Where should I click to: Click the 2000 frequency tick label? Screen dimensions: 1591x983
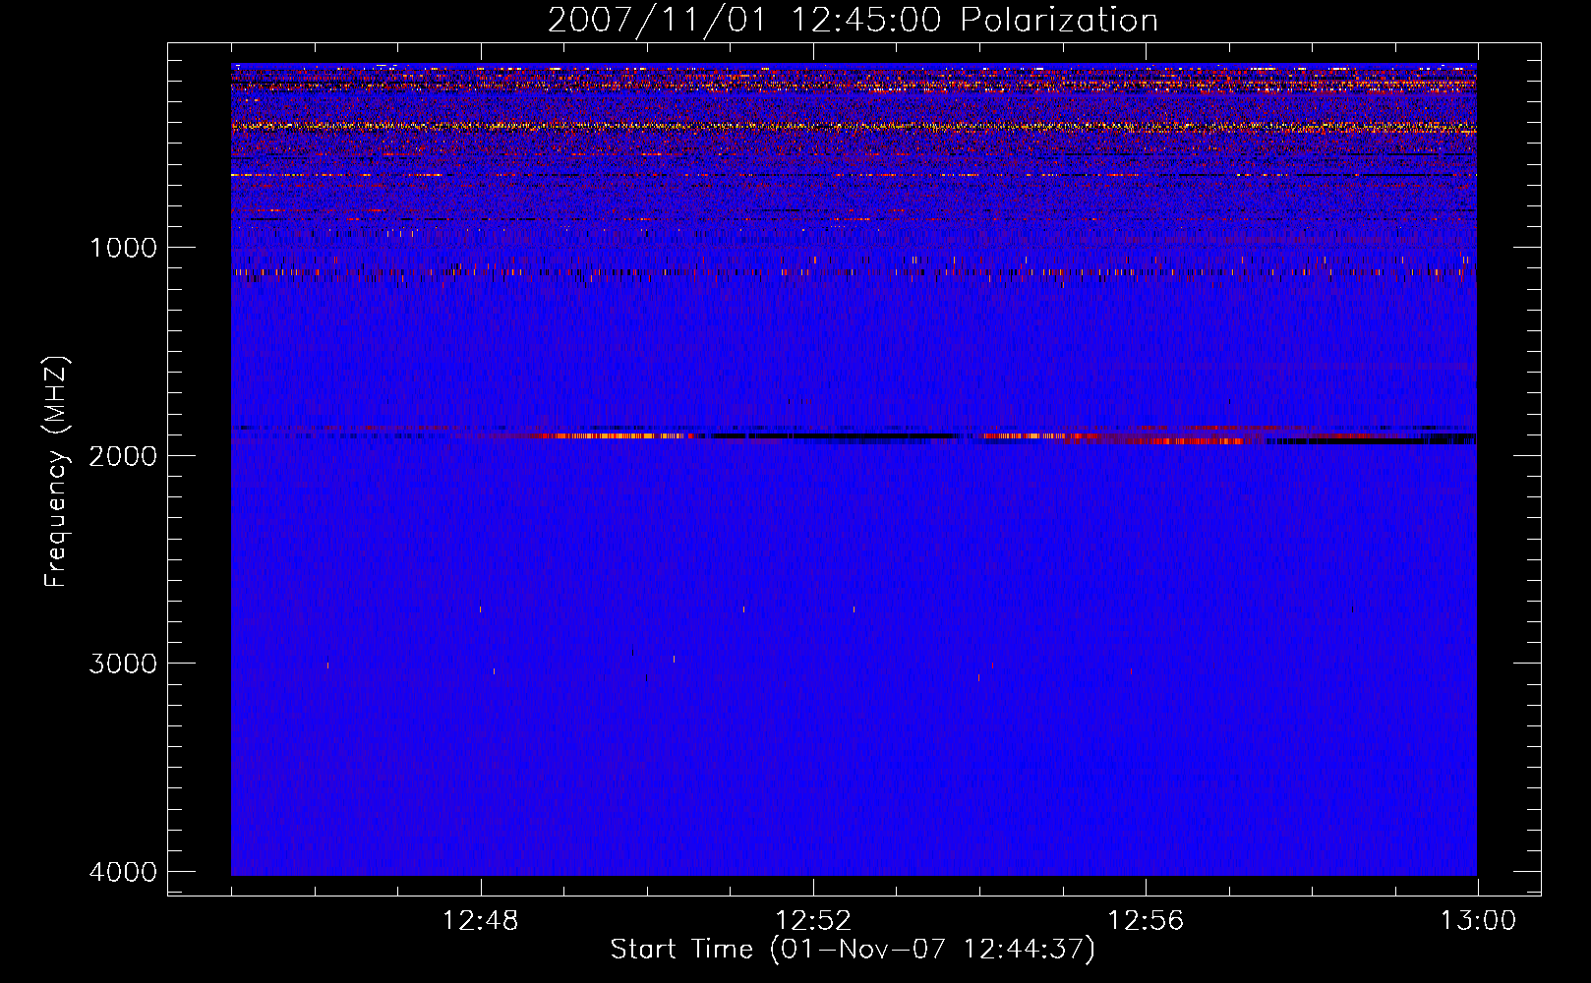(x=123, y=455)
